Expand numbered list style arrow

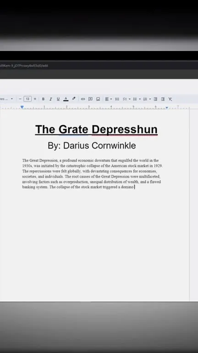pyautogui.click(x=150, y=99)
